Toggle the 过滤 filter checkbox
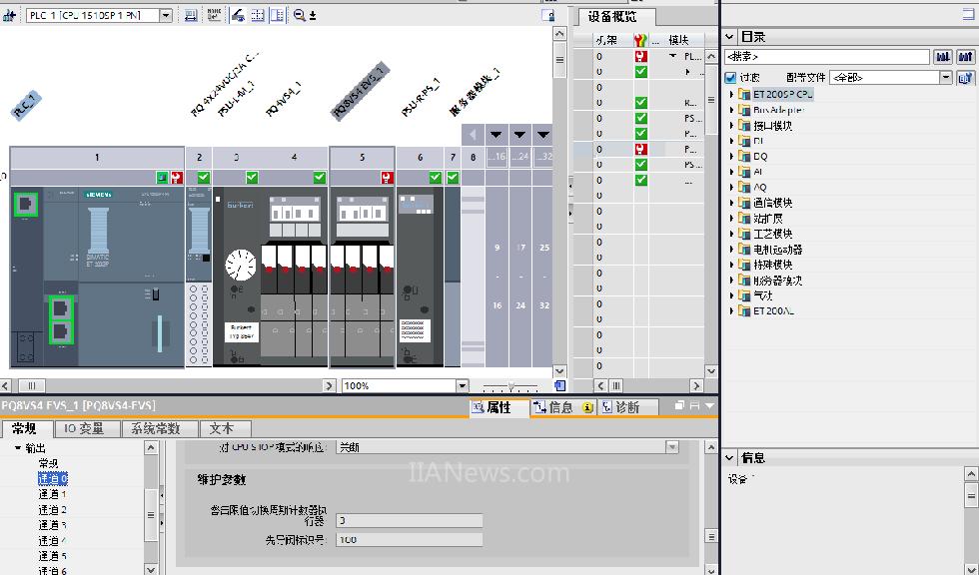The height and width of the screenshot is (575, 979). (x=730, y=77)
